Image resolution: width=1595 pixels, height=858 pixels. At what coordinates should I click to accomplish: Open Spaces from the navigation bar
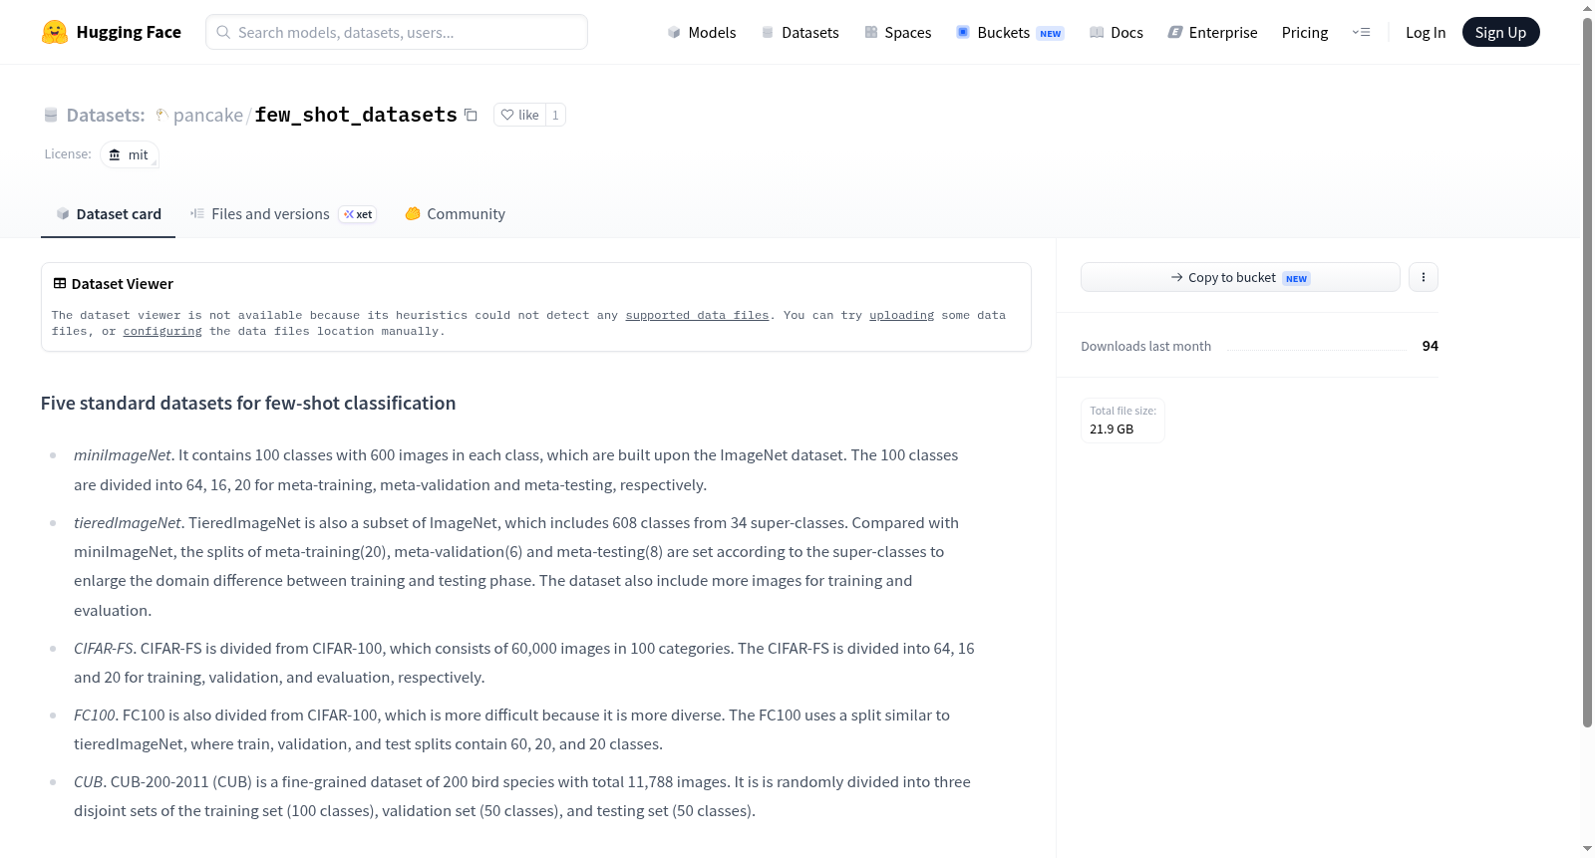[x=898, y=32]
